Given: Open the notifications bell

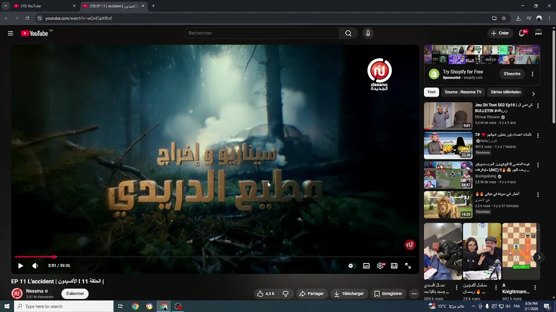Looking at the screenshot, I should [x=522, y=33].
